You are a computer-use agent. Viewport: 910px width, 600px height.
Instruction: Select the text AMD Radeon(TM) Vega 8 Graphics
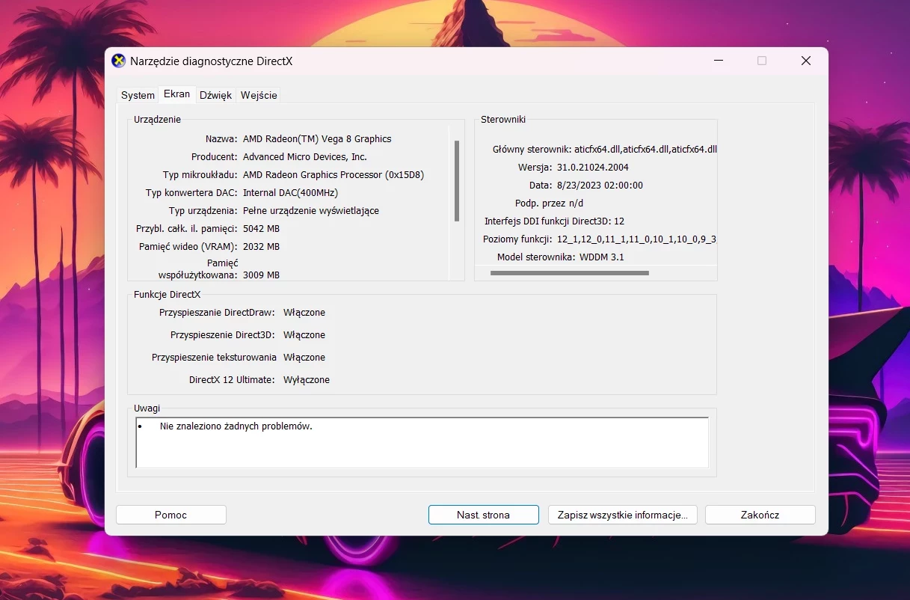[x=317, y=139]
